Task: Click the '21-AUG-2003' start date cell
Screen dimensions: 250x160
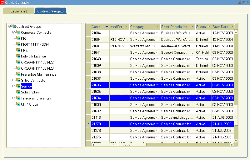Action: point(223,117)
